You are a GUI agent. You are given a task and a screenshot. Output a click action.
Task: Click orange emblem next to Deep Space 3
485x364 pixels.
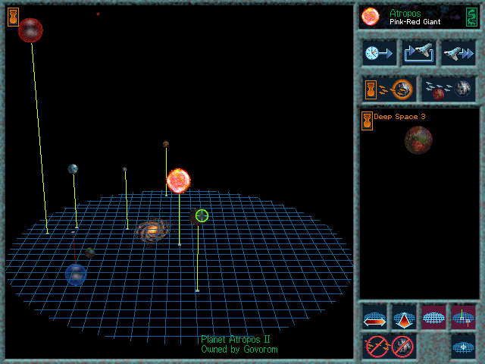click(367, 121)
